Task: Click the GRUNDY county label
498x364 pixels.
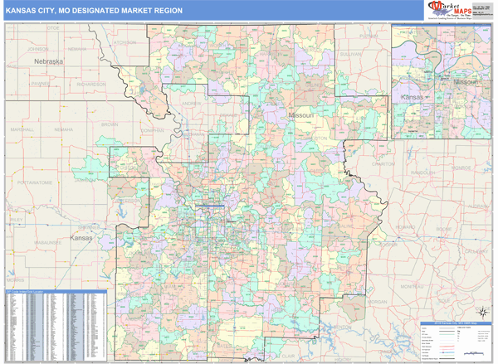Action: point(315,85)
